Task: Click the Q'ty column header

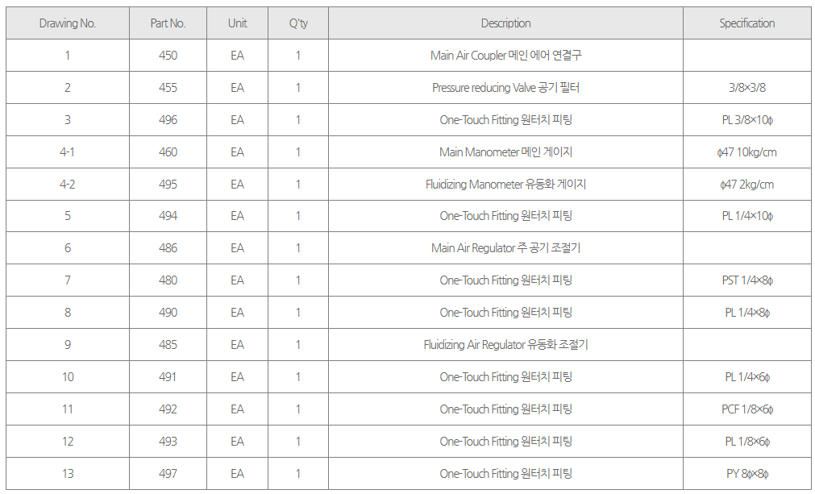Action: 298,23
